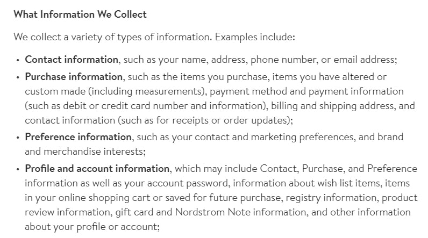The image size is (428, 238).
Task: Click the 'What Information We Collect' heading
Action: [80, 14]
